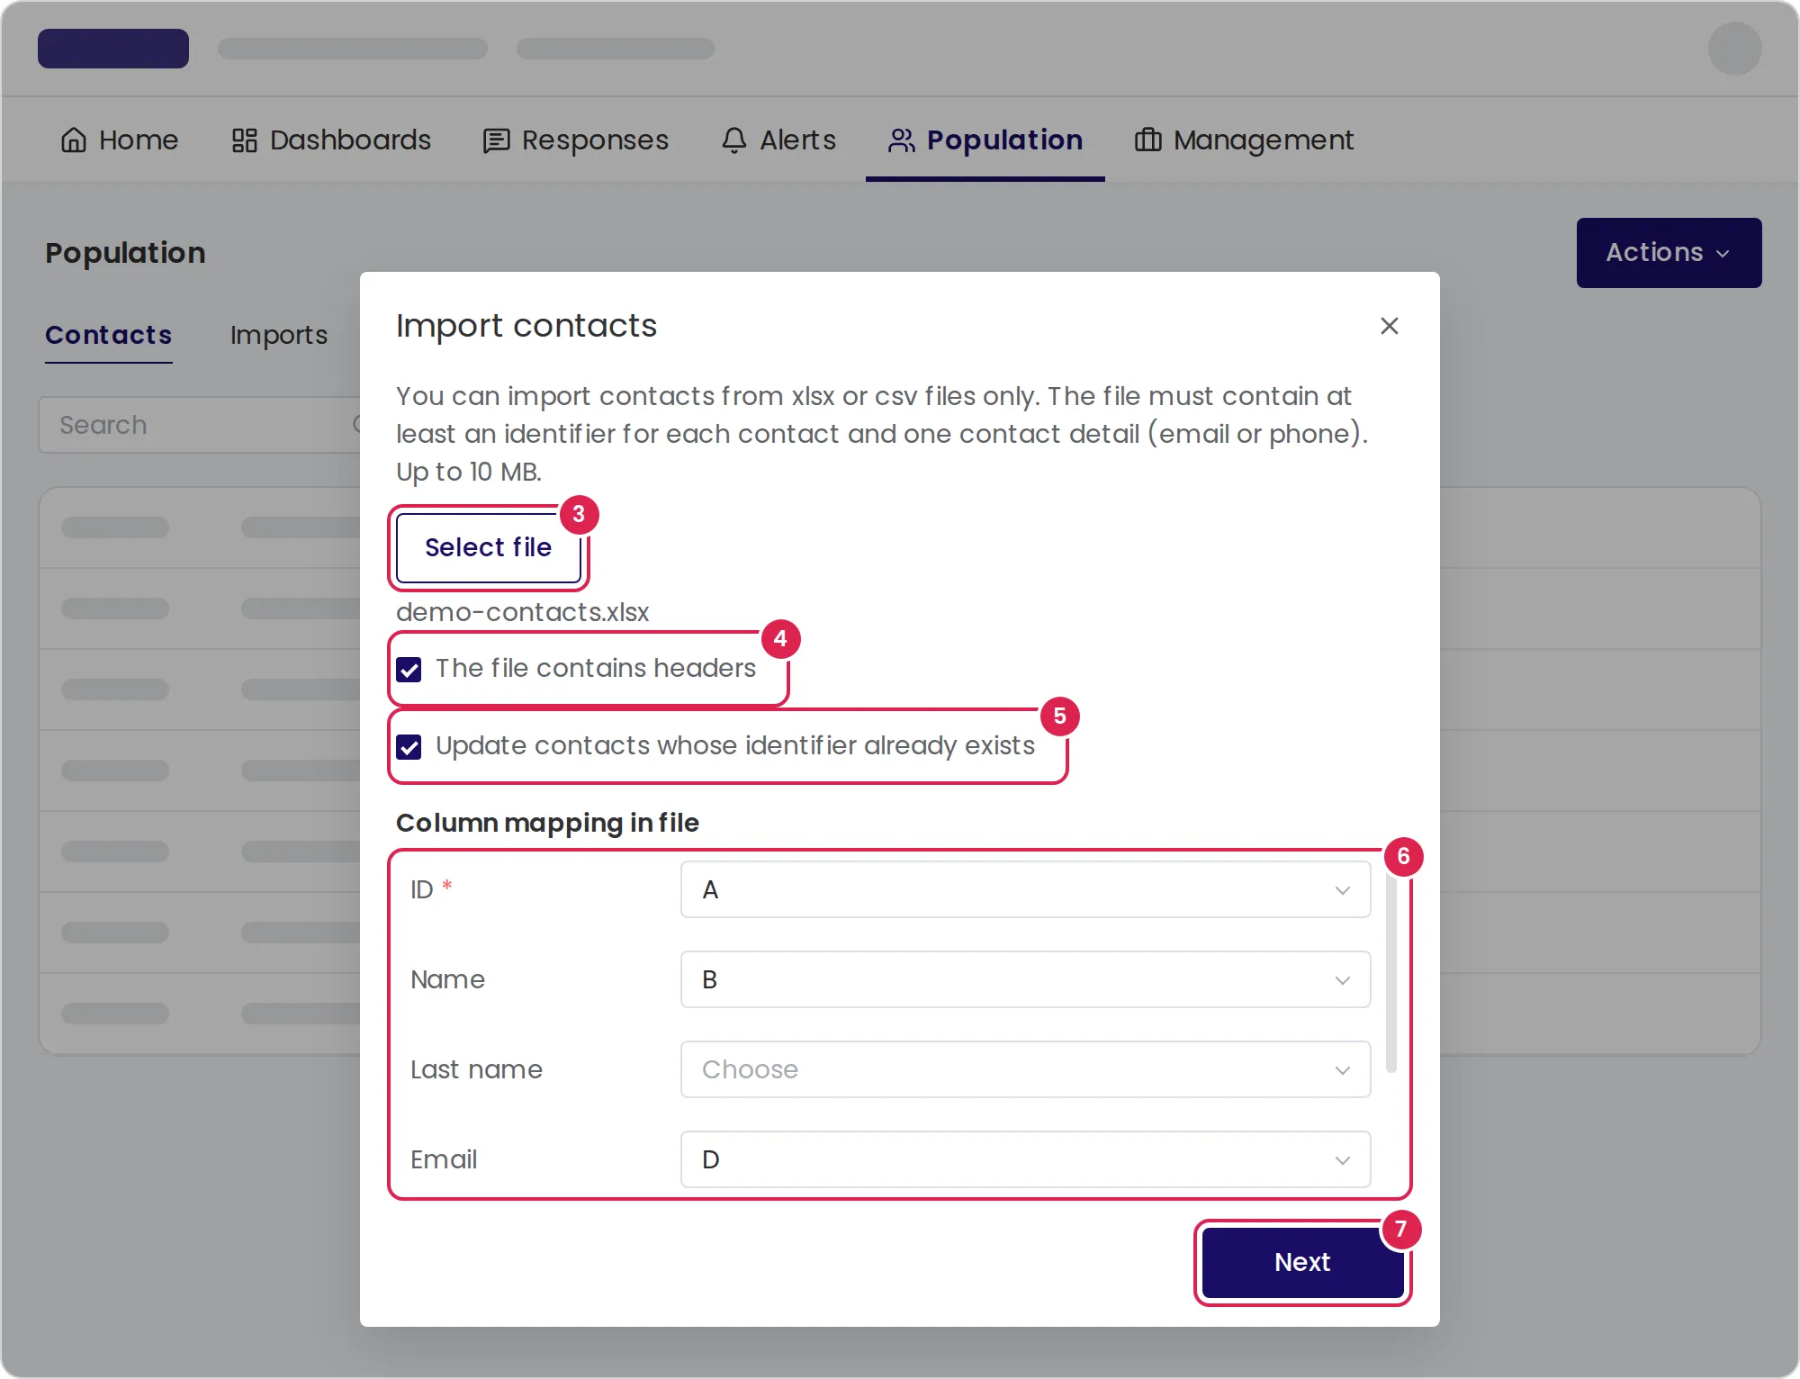Open the Management section
This screenshot has height=1379, width=1800.
(x=1244, y=140)
